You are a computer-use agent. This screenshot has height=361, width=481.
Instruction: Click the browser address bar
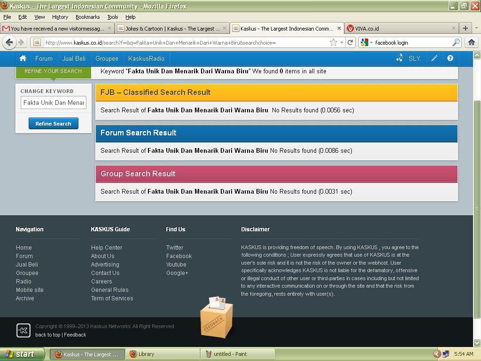coord(184,43)
